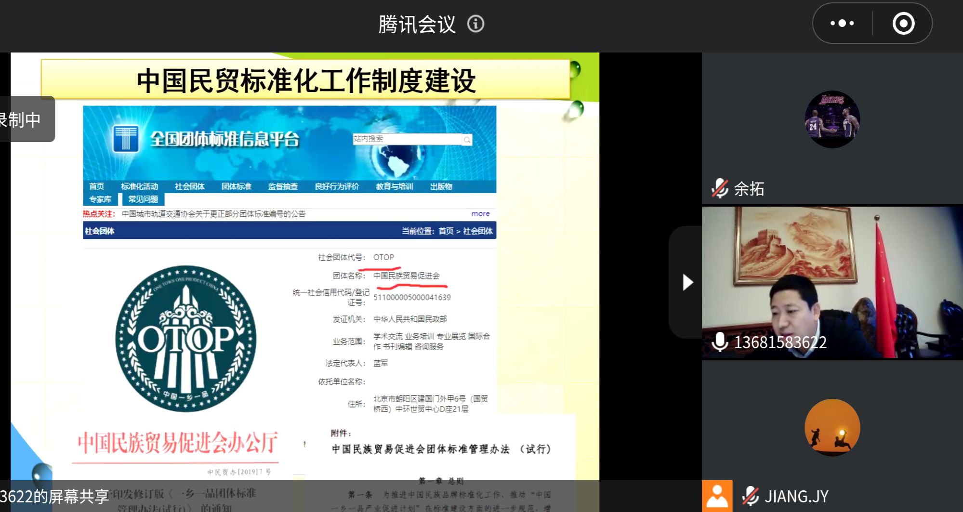Click the 余拓 participant name

(x=749, y=188)
